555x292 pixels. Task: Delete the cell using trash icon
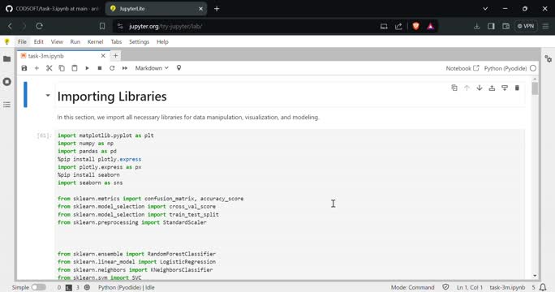click(517, 88)
